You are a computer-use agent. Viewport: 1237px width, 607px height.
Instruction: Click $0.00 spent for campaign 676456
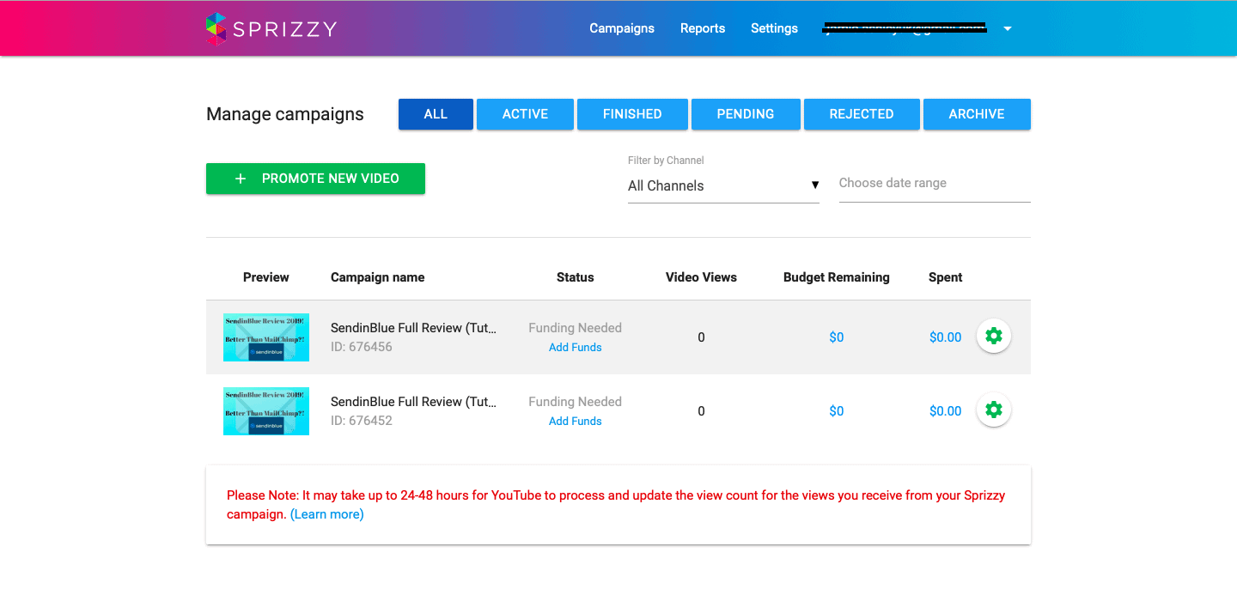[946, 337]
